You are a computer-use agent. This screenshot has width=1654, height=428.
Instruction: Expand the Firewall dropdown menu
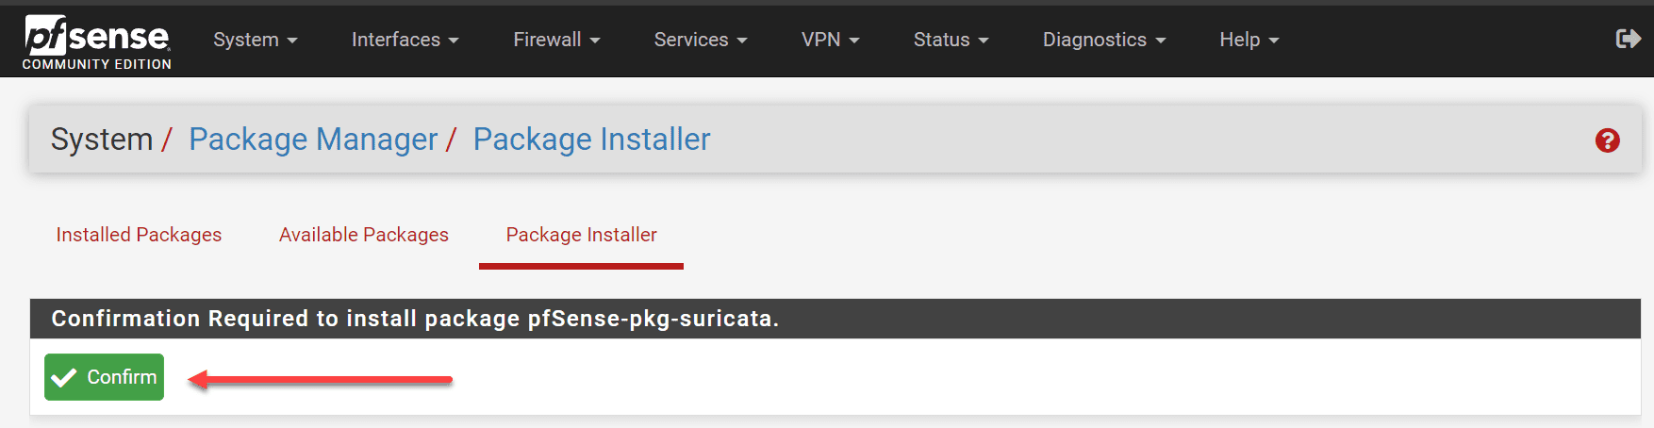[x=556, y=40]
